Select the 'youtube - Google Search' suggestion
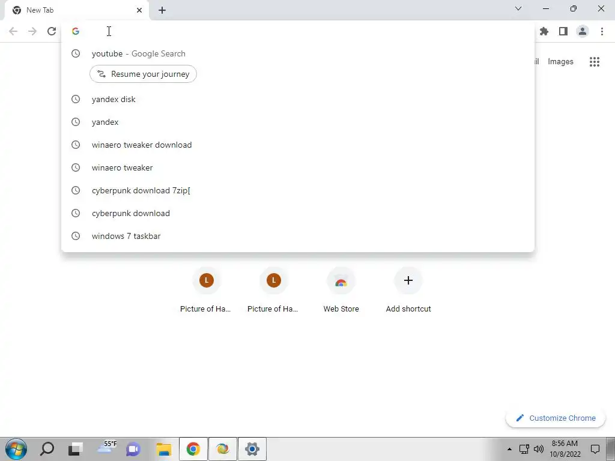The width and height of the screenshot is (615, 461). (x=298, y=53)
